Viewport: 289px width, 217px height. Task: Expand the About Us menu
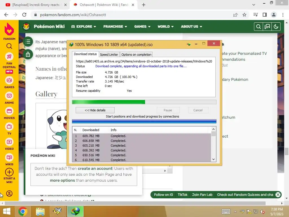192,27
